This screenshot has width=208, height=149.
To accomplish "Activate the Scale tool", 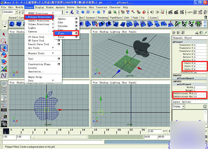I will (4, 62).
